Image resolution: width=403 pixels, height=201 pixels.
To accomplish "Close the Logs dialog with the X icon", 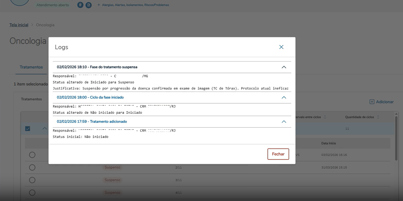I will pyautogui.click(x=281, y=47).
